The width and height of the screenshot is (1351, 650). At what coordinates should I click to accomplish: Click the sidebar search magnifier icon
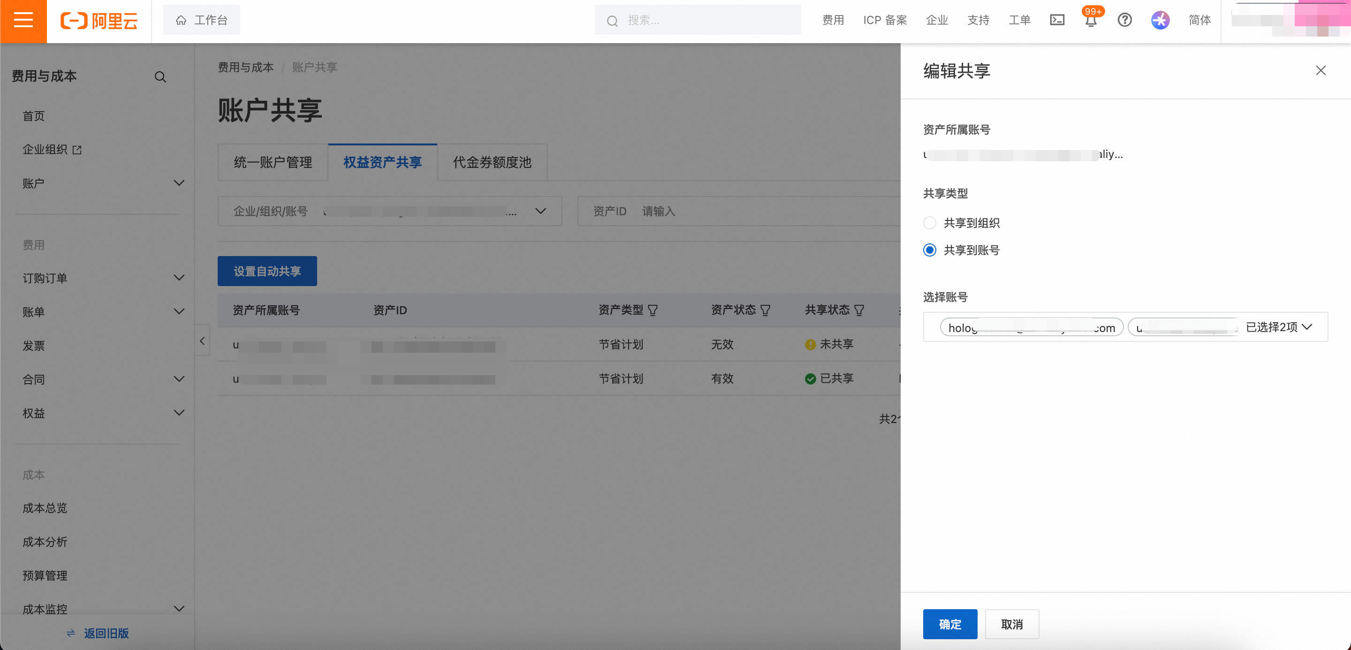click(x=160, y=77)
